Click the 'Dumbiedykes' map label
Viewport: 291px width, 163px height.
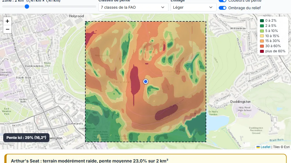coord(34,66)
